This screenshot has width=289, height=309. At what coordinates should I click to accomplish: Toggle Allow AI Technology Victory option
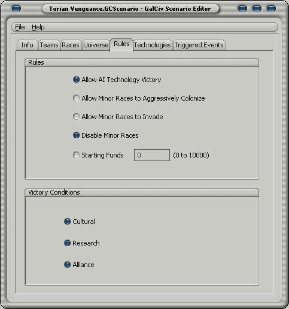(76, 80)
